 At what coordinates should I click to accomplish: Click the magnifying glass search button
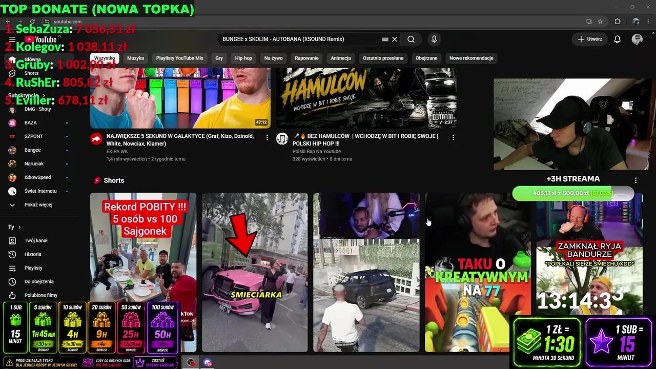pos(411,39)
